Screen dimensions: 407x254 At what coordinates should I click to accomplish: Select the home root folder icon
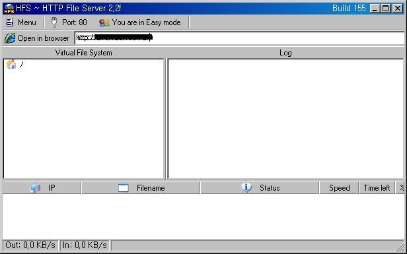tap(11, 64)
